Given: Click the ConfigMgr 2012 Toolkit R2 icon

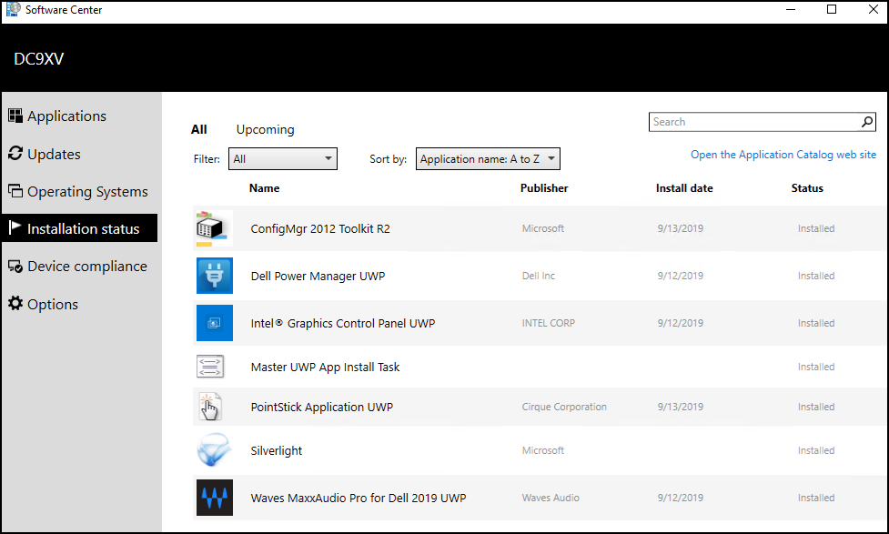Looking at the screenshot, I should (214, 228).
